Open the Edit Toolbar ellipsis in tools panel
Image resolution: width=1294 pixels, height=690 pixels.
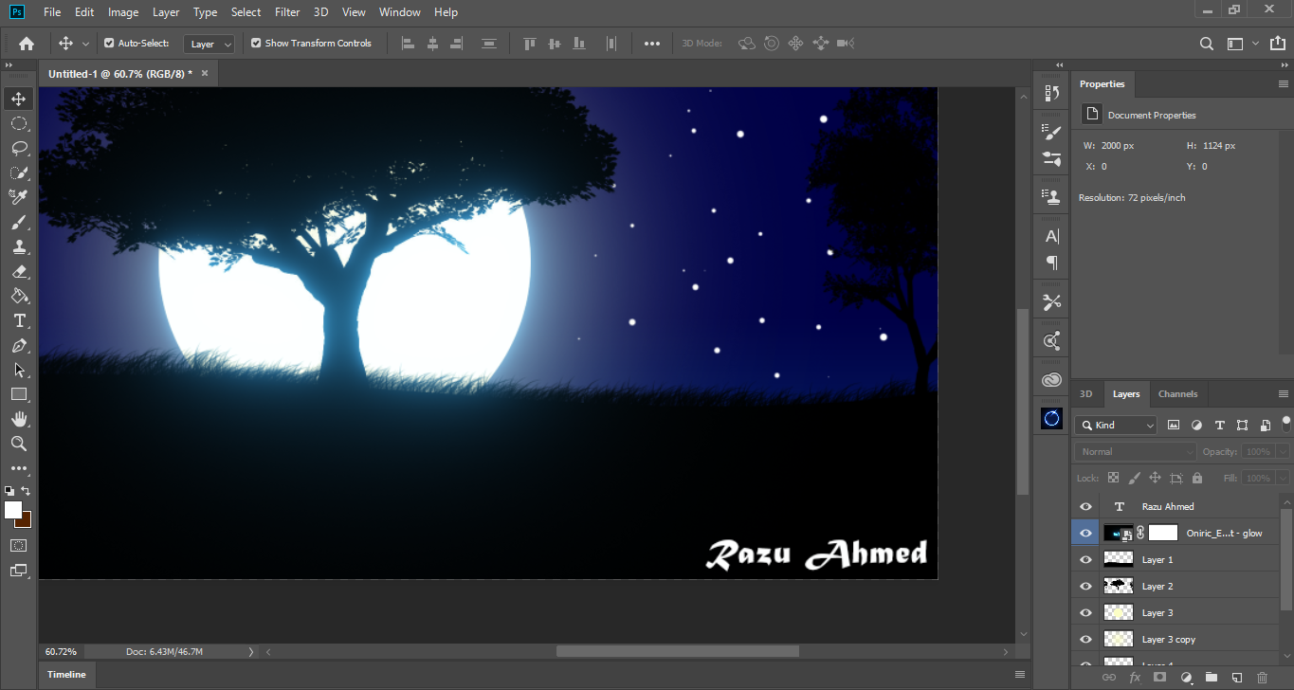[x=18, y=468]
